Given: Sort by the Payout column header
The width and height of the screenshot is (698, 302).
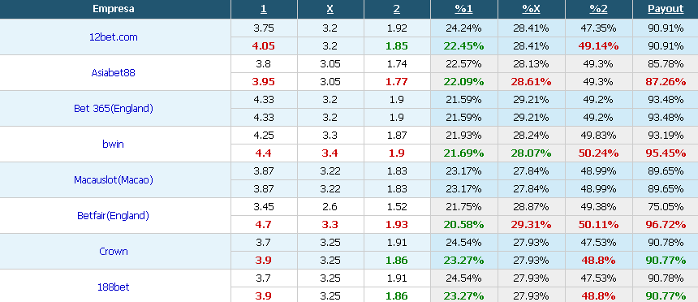Looking at the screenshot, I should [x=666, y=9].
